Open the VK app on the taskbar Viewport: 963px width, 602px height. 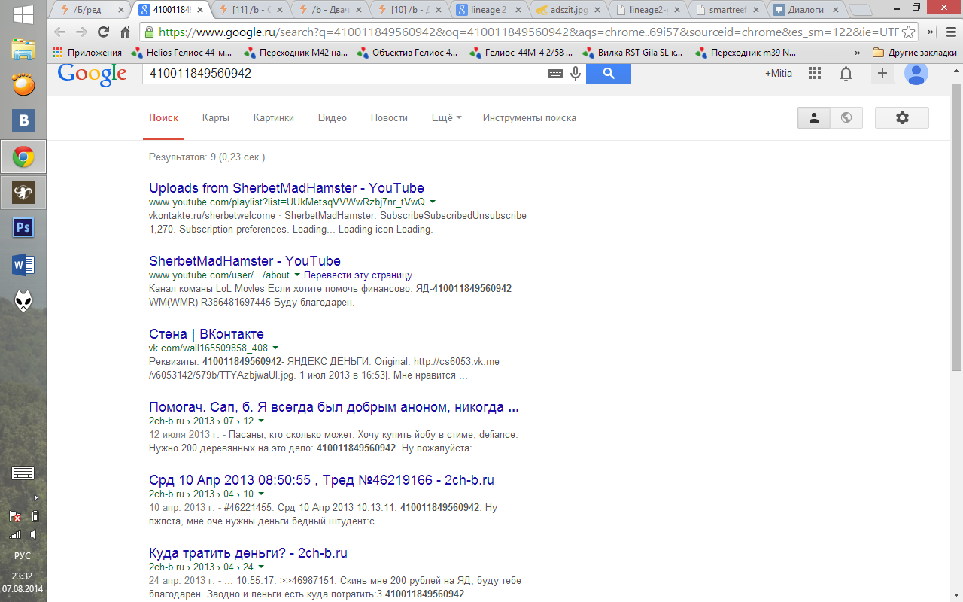pyautogui.click(x=23, y=120)
